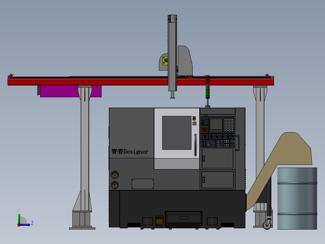
Task: Click the yellow motor flange on gantry carriage
Action: click(165, 61)
